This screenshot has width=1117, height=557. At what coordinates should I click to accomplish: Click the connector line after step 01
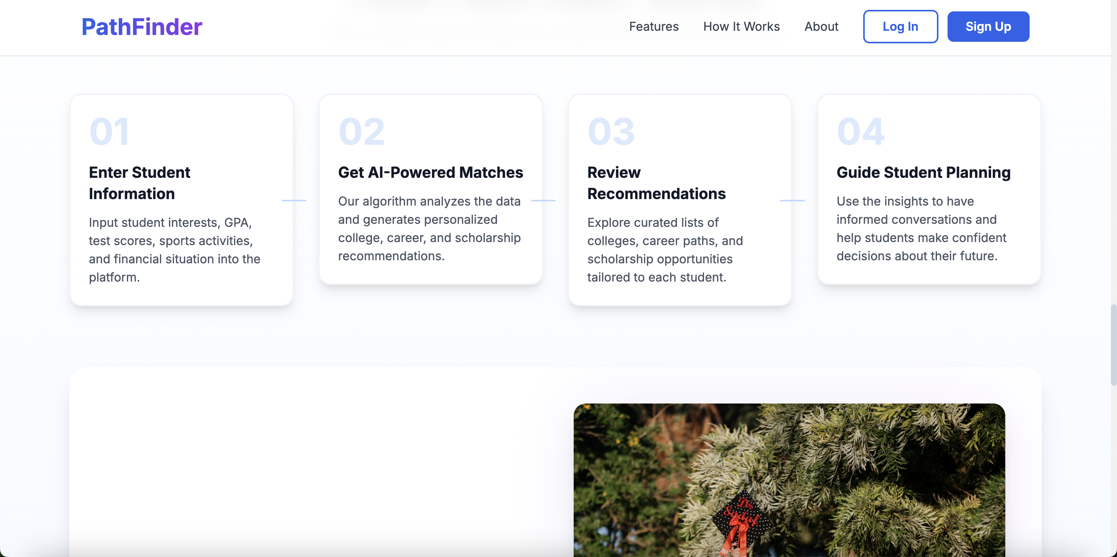[294, 200]
